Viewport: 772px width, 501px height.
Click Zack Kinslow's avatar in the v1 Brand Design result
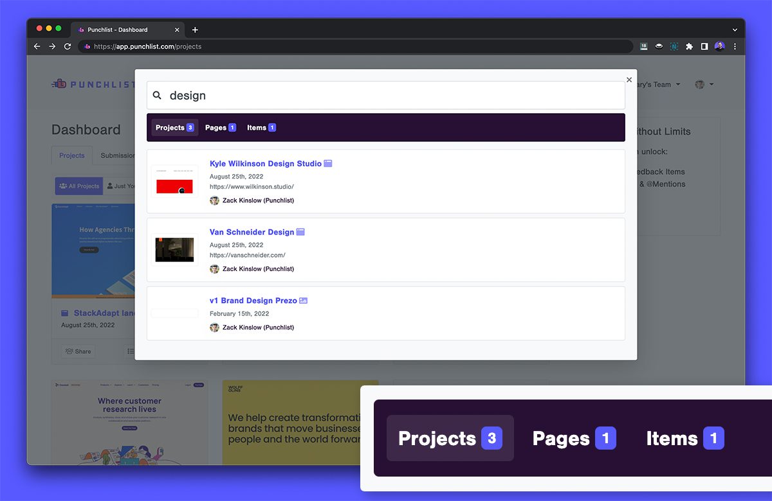click(x=215, y=328)
